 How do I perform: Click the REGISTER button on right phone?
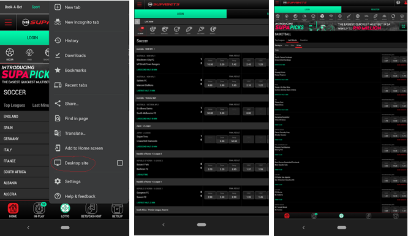(x=375, y=9)
